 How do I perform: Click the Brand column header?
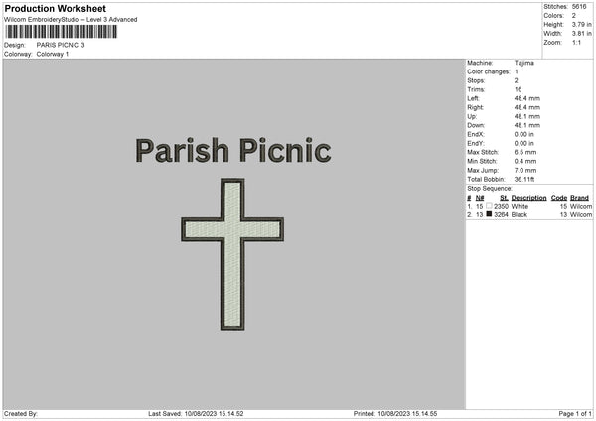click(579, 198)
